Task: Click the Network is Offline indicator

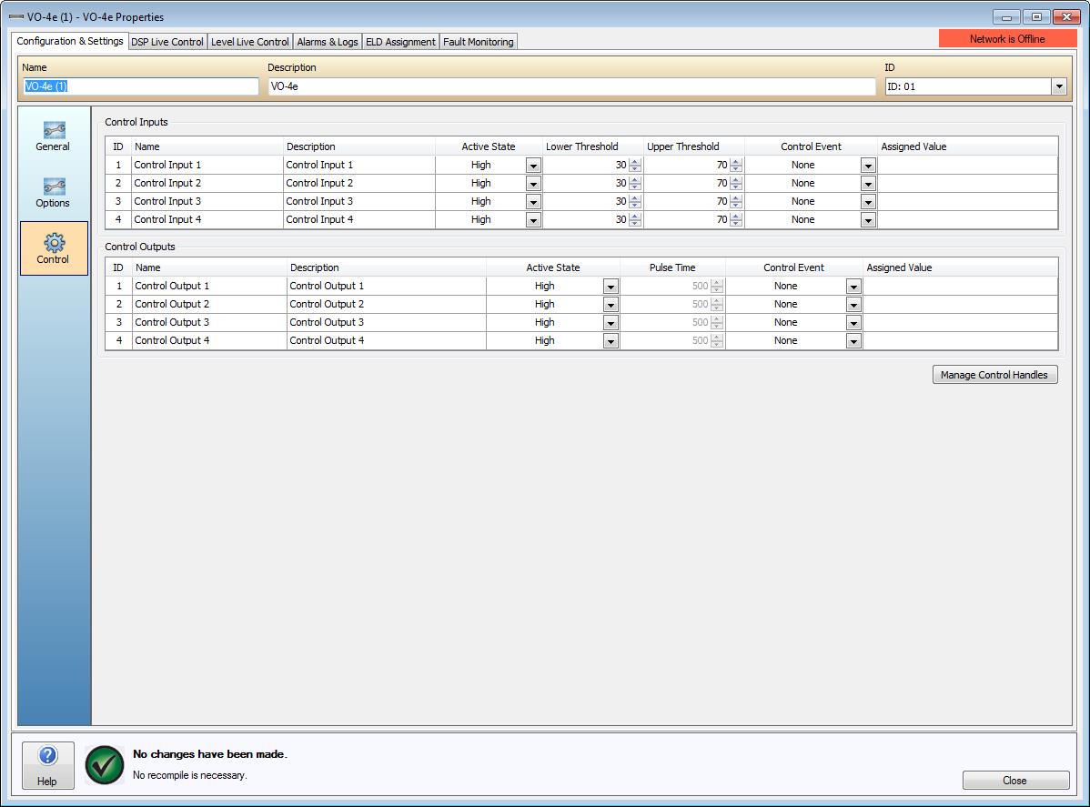Action: click(1007, 39)
